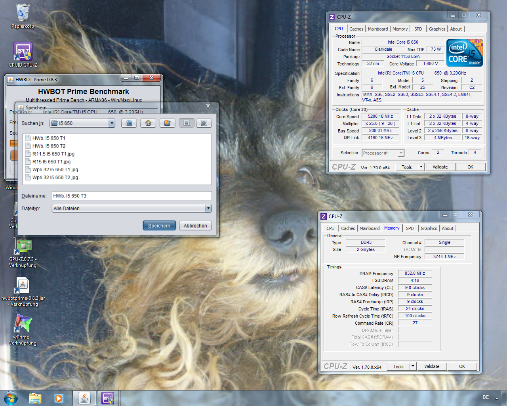This screenshot has width=507, height=406.
Task: Click OK in Memory CPU-Z window
Action: (x=462, y=366)
